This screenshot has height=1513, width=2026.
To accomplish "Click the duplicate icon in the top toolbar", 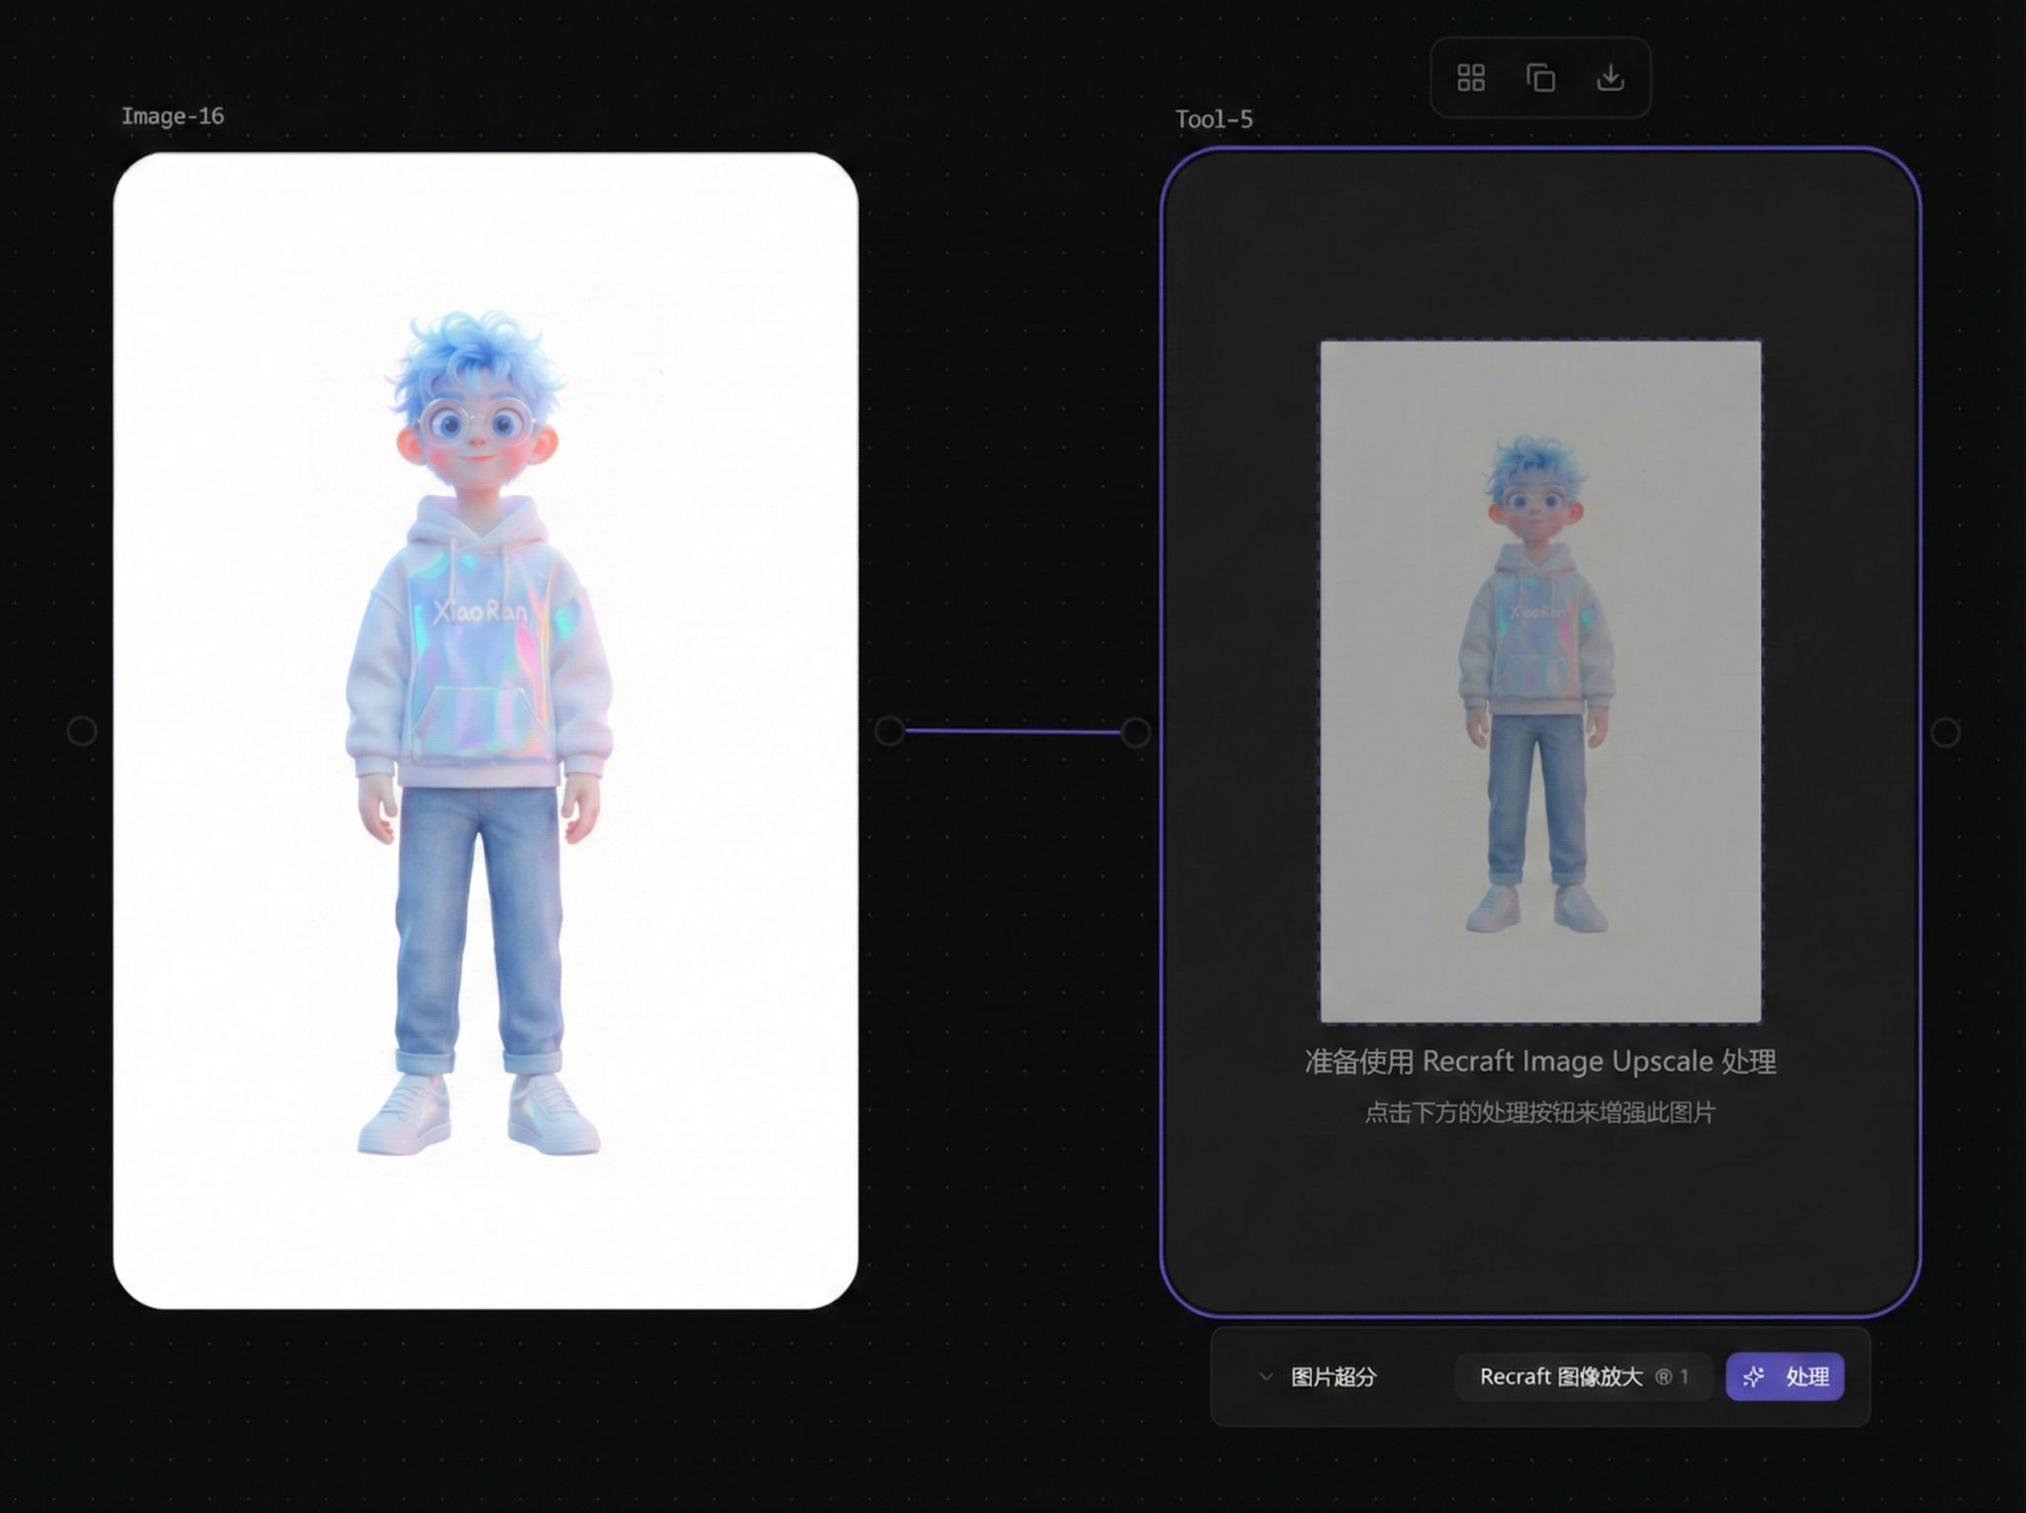I will click(x=1541, y=77).
